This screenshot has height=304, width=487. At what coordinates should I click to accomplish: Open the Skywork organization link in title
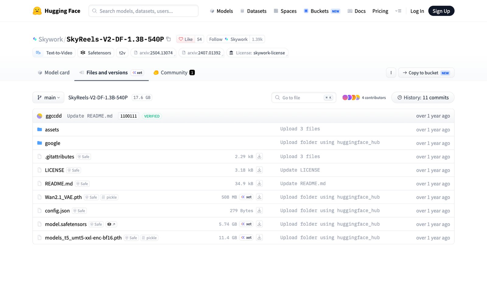pos(51,39)
